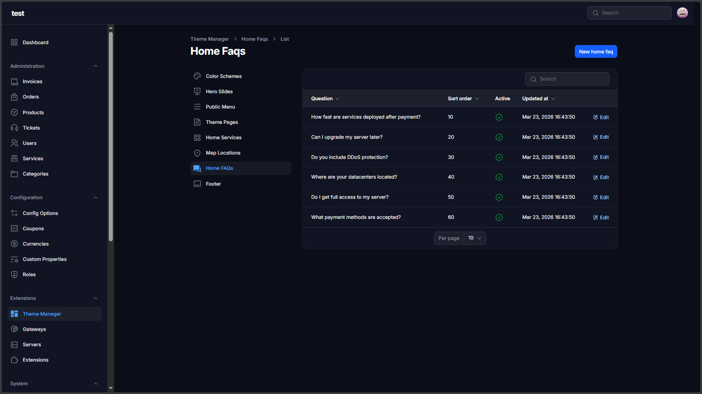Toggle active checkmark for upgrade server question

tap(499, 137)
